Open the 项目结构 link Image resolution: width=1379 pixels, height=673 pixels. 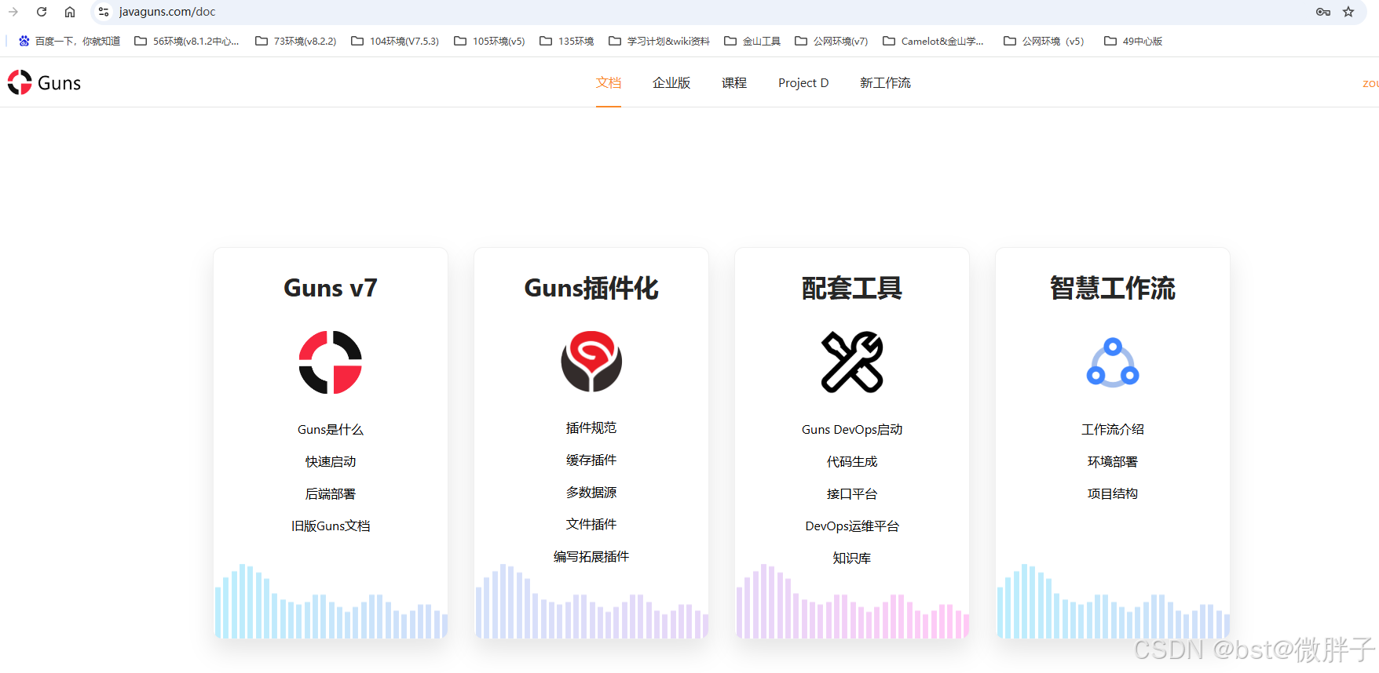(1113, 494)
